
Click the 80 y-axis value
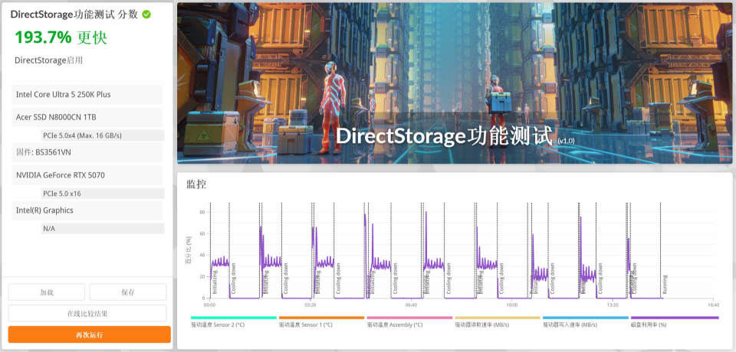pyautogui.click(x=202, y=212)
